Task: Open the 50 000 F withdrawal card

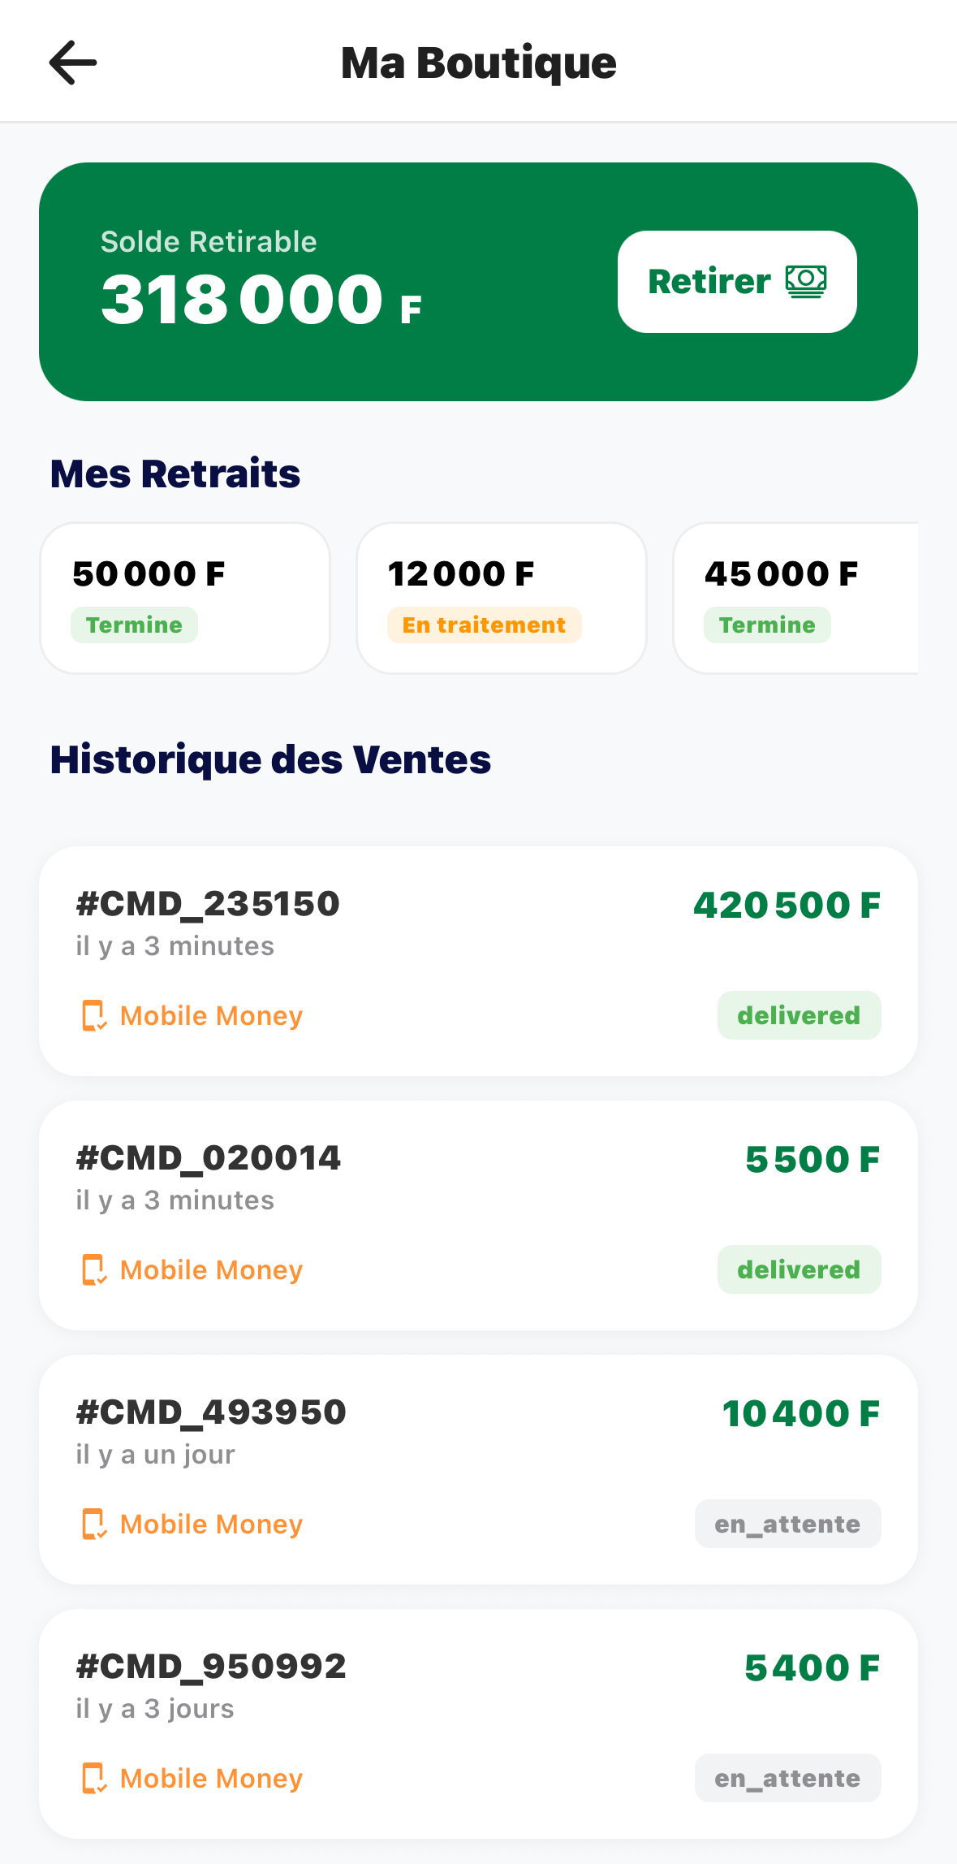Action: click(x=185, y=597)
